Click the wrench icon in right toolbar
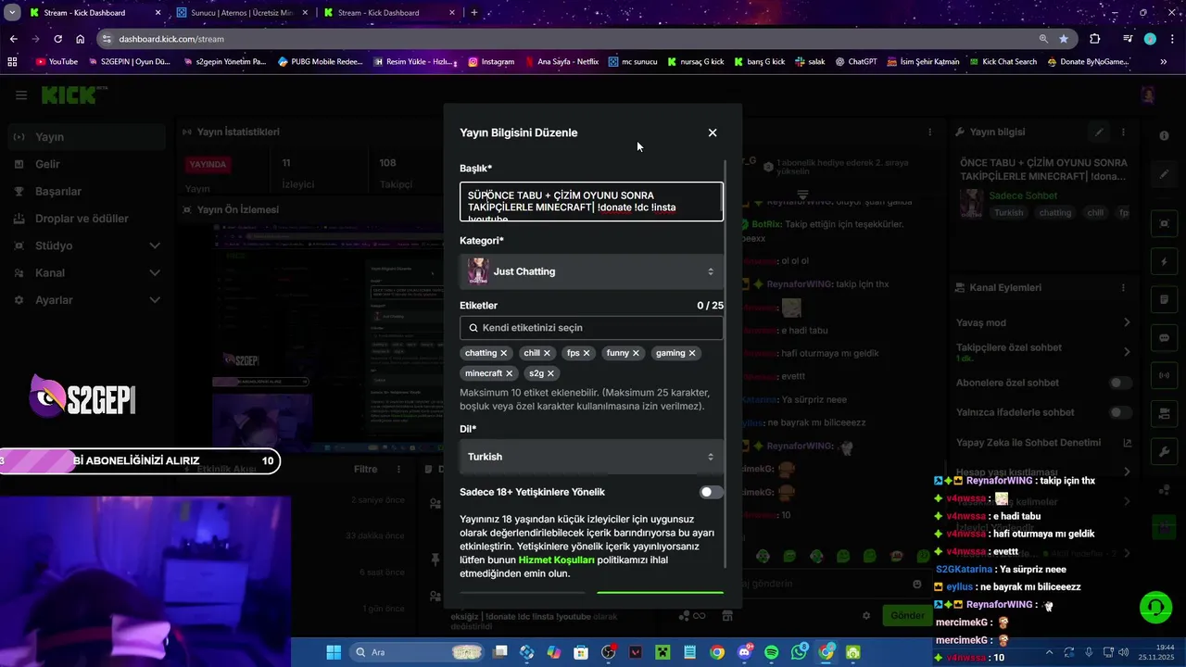This screenshot has height=667, width=1186. point(1164,452)
